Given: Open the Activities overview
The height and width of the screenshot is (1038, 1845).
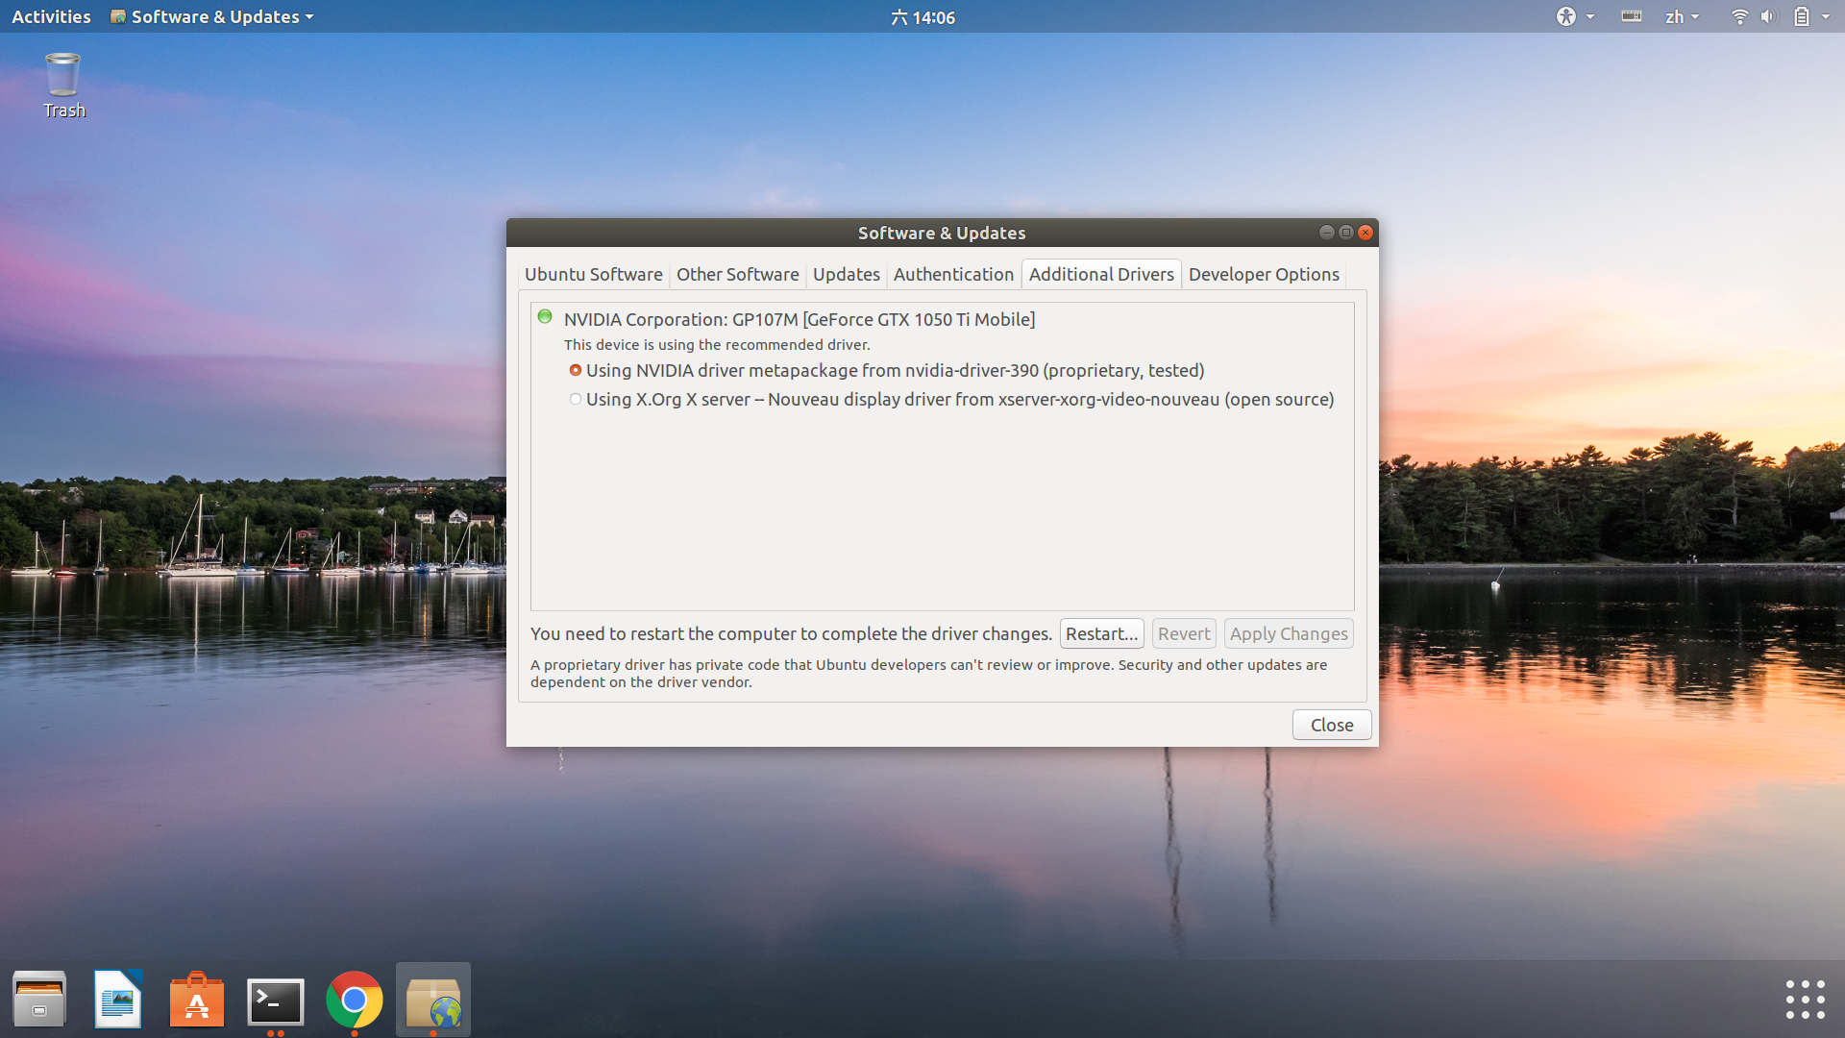Looking at the screenshot, I should (51, 16).
